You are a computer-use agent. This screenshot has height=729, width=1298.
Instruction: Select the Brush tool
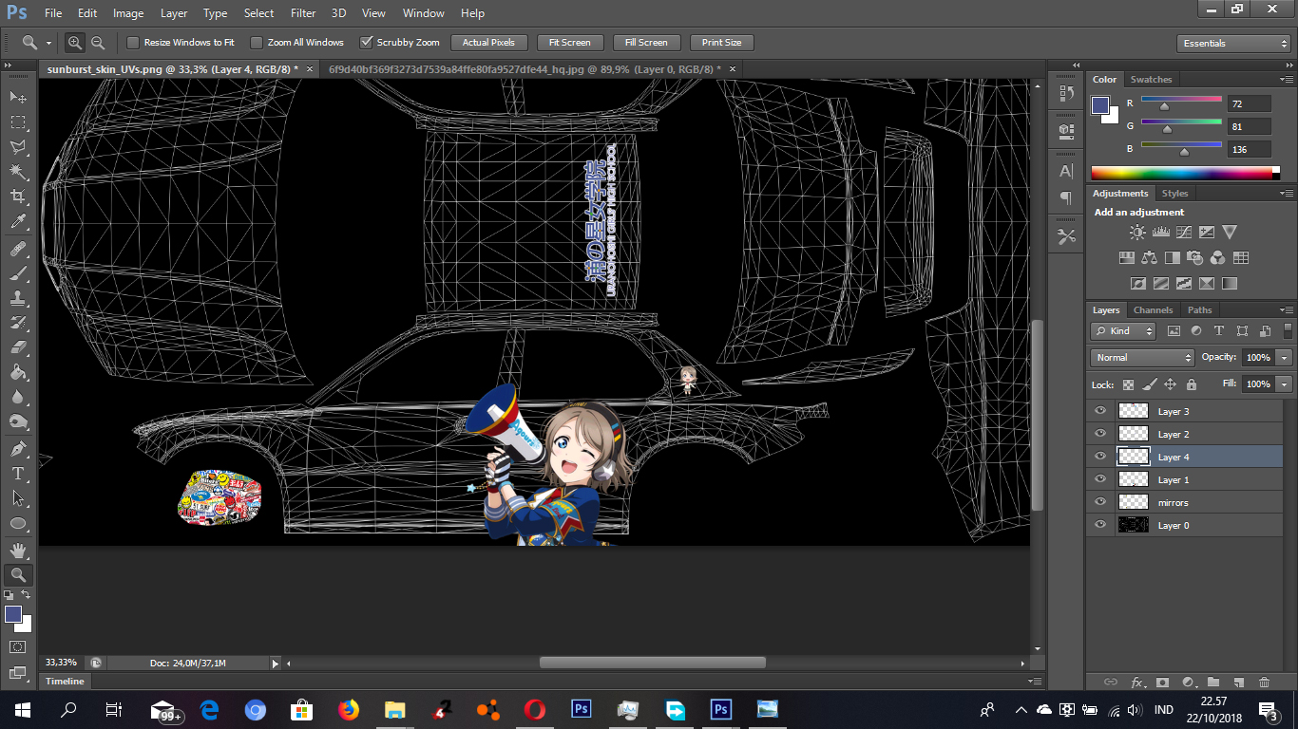pos(18,273)
